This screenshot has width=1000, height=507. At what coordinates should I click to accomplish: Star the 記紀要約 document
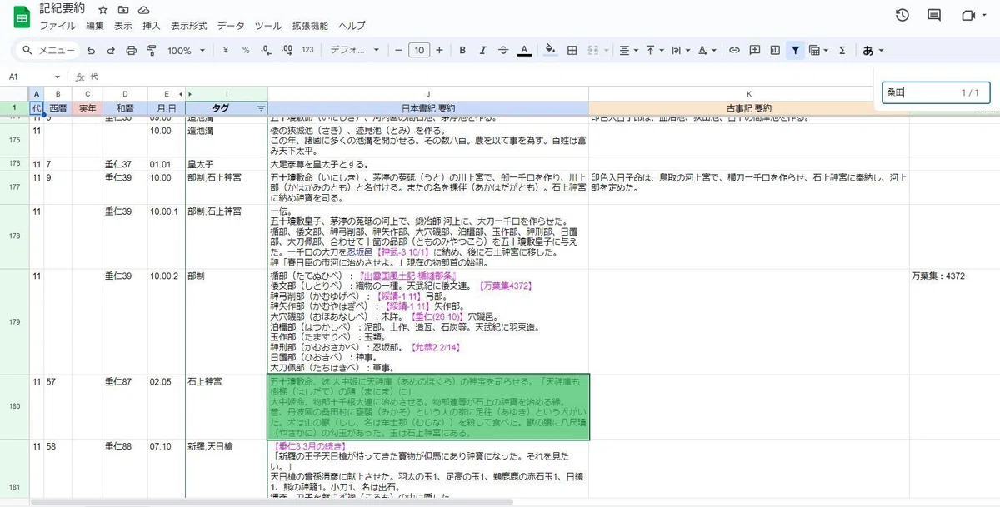(102, 10)
